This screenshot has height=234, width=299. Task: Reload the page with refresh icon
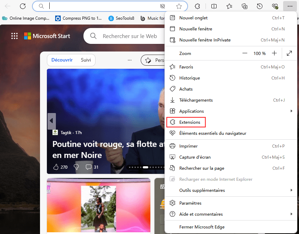click(x=23, y=6)
